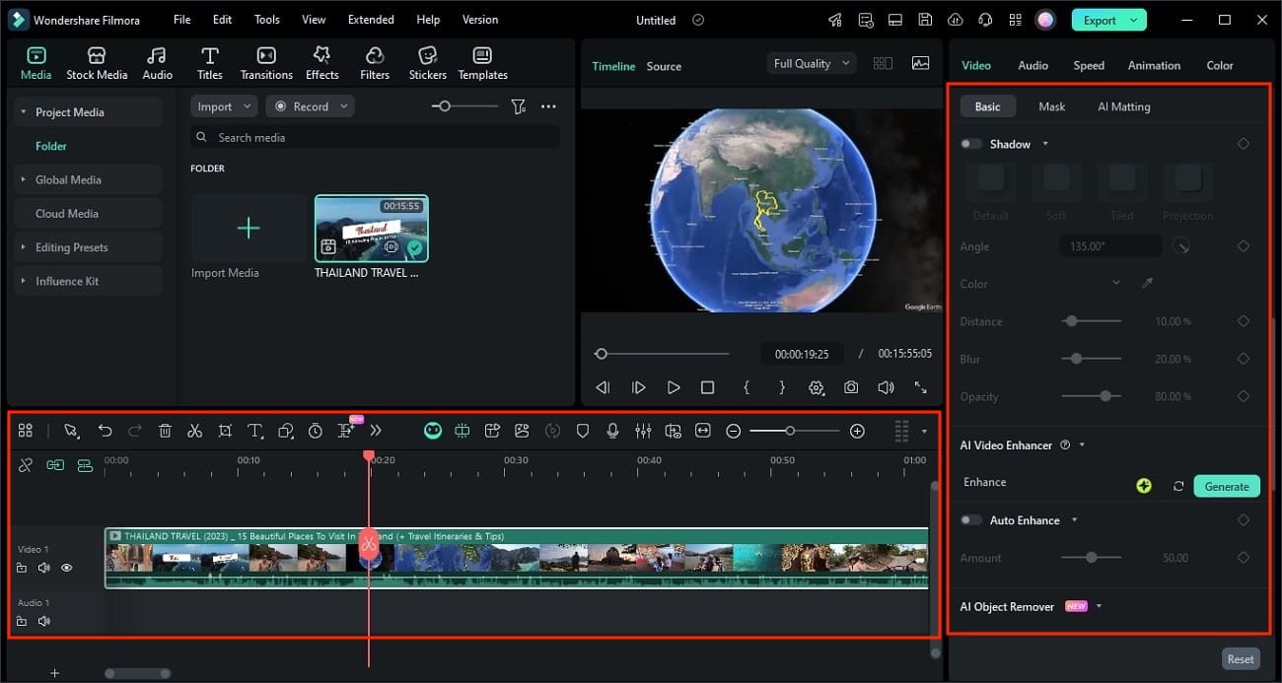Click the Reset button at bottom right
Screen dimensions: 1282x683
[1240, 658]
